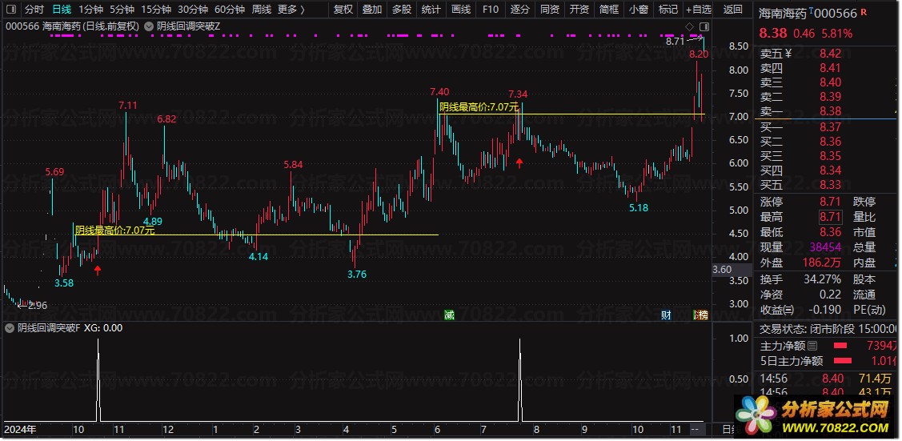902x441 pixels.
Task: Click the green 减 marker icon on chart
Action: pos(449,315)
